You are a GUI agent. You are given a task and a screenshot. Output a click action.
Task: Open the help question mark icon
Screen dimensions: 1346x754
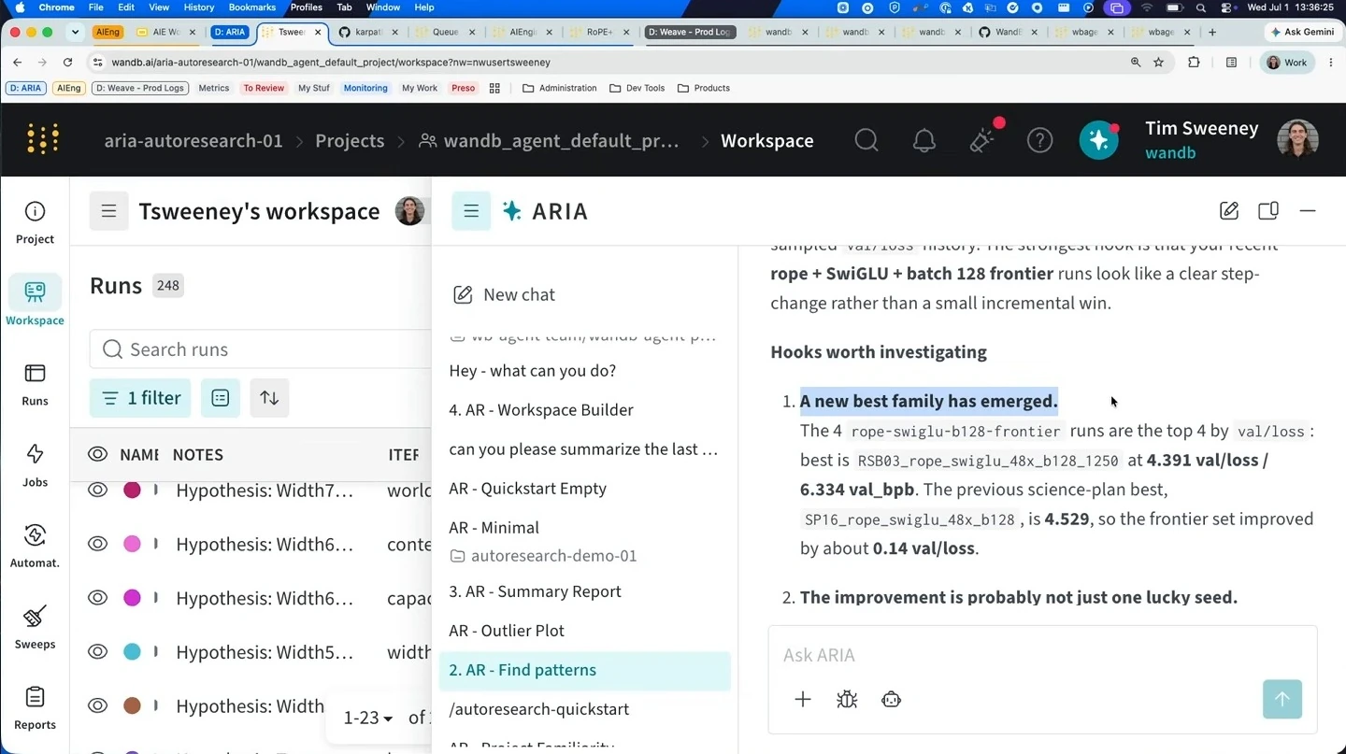point(1039,140)
